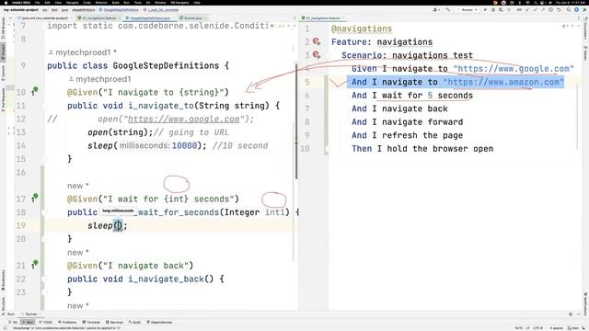Click 'And I refresh the page' step
589x331 pixels.
(407, 135)
